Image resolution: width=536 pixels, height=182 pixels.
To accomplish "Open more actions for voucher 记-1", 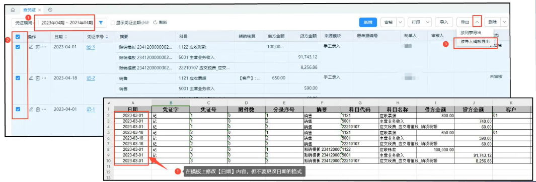I will point(44,109).
